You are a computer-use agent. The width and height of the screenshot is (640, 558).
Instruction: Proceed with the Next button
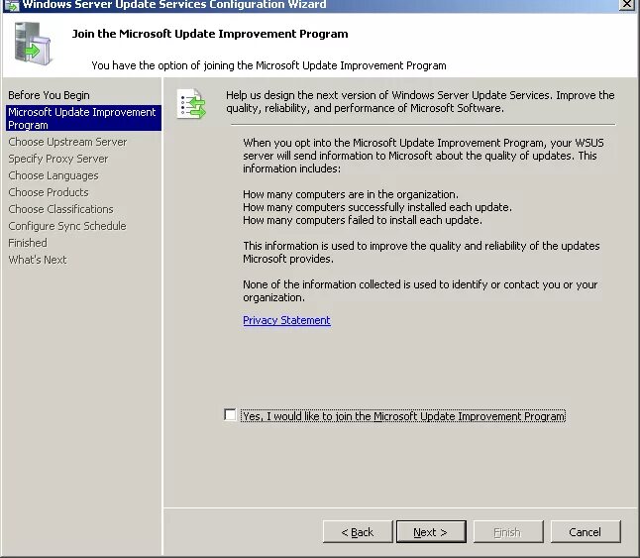coord(431,532)
